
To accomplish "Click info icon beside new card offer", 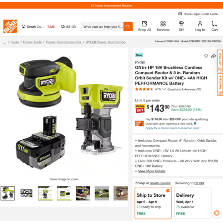I will (195, 123).
